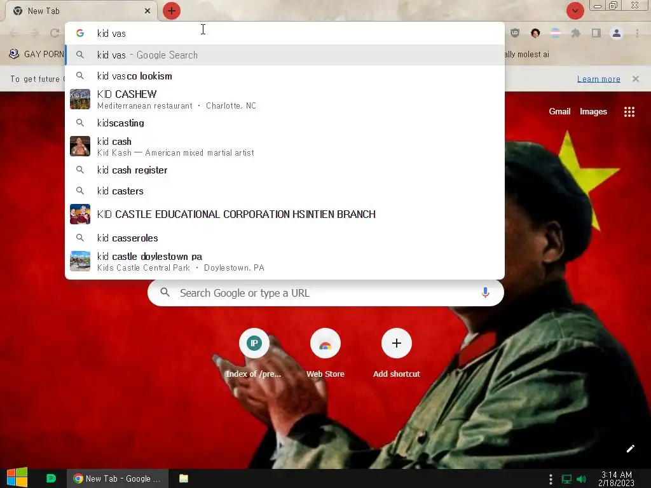Open the 'Index of /pre...' shortcut

(x=254, y=353)
